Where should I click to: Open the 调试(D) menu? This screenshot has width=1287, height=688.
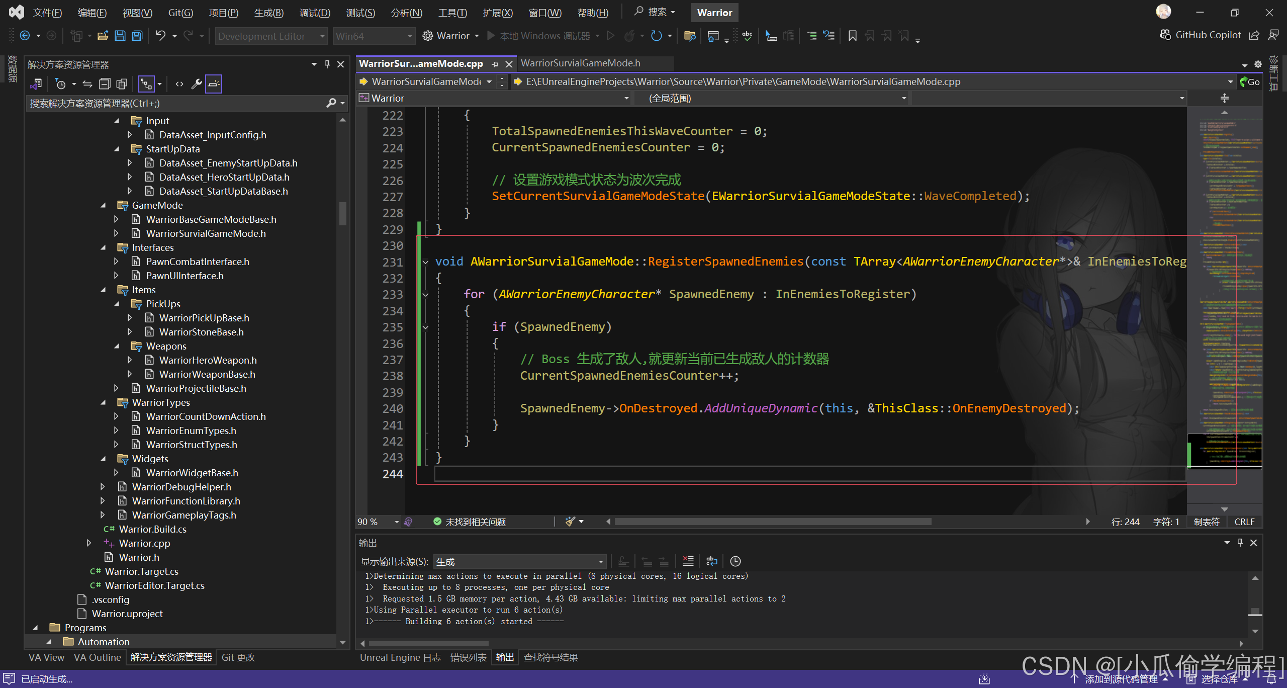click(315, 13)
